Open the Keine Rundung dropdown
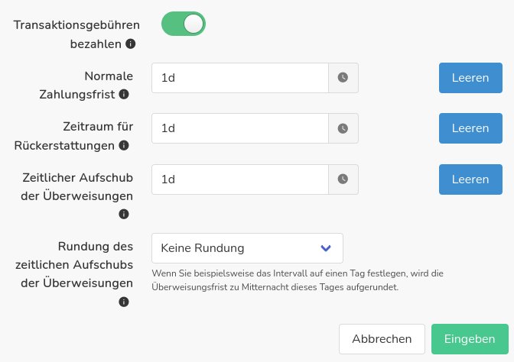Image resolution: width=514 pixels, height=362 pixels. point(237,248)
